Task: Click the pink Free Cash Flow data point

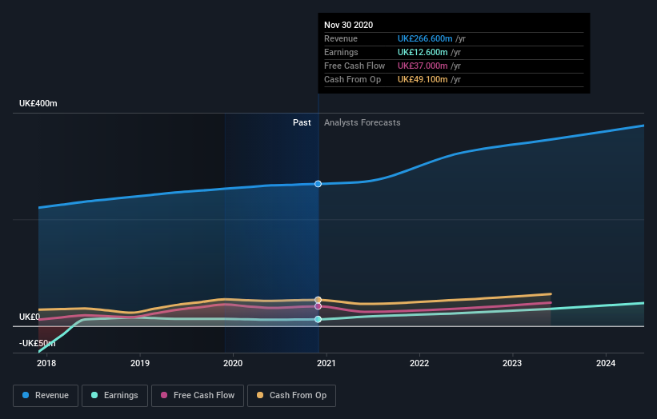Action: [x=318, y=306]
